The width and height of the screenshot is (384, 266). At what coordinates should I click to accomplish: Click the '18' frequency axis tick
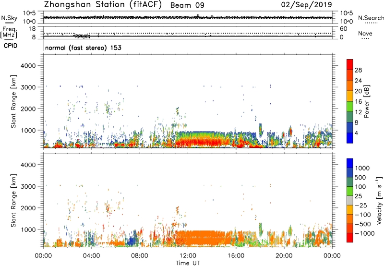tap(32, 29)
